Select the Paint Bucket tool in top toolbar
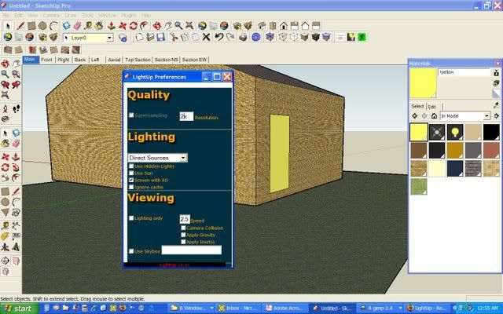Screen dimensions: 503x314 point(99,26)
